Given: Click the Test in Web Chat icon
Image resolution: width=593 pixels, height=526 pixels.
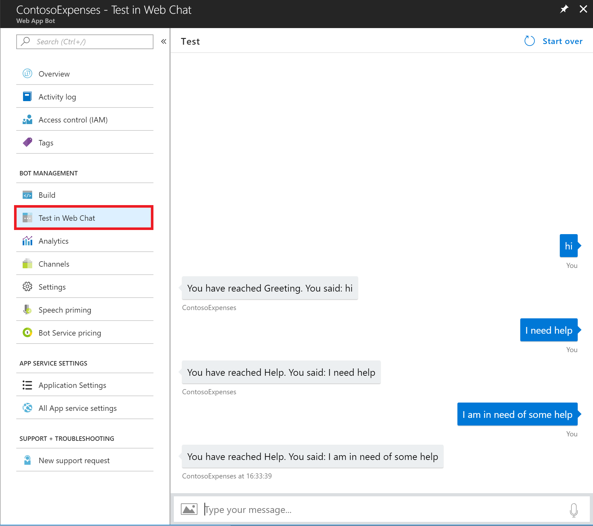Looking at the screenshot, I should (27, 218).
